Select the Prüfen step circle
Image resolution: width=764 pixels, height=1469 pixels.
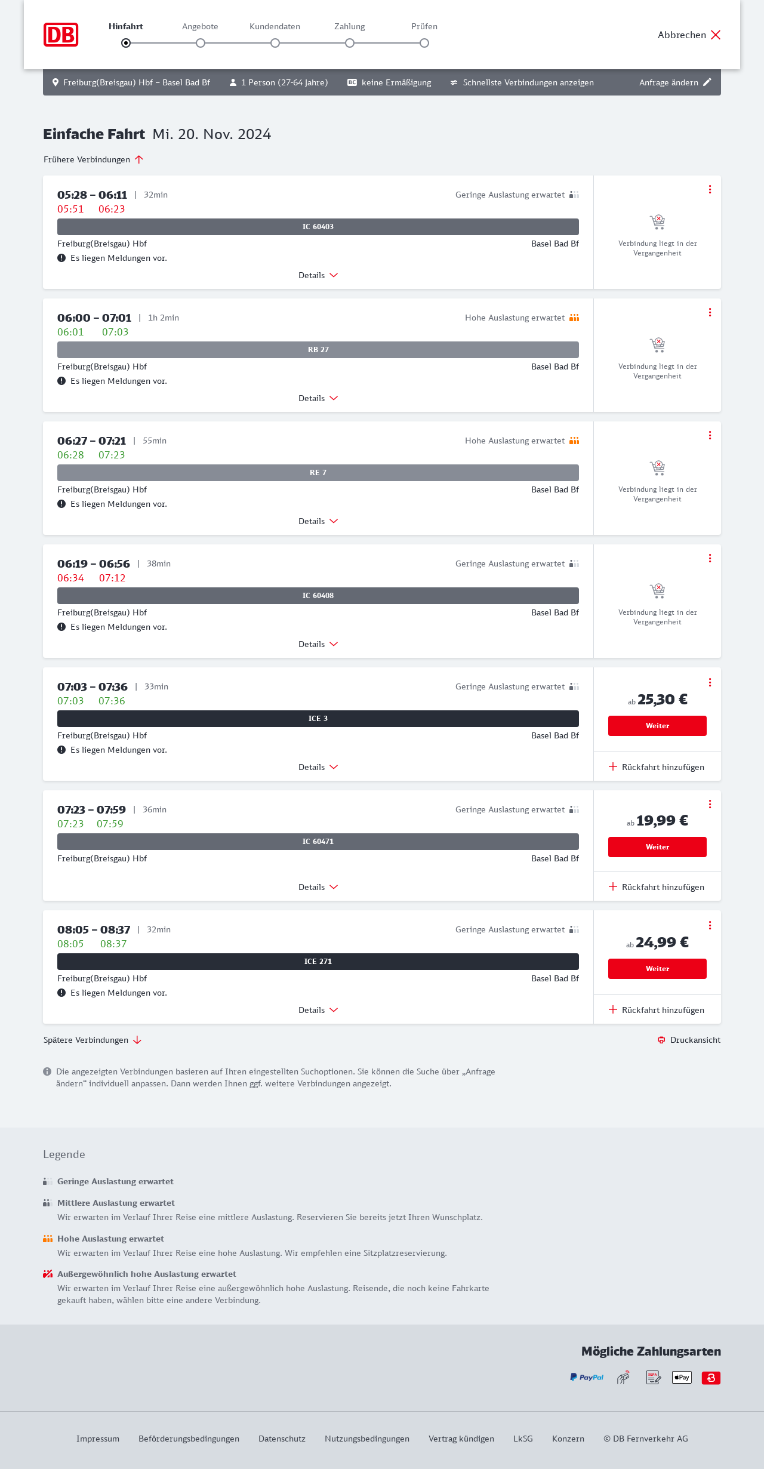pyautogui.click(x=424, y=43)
